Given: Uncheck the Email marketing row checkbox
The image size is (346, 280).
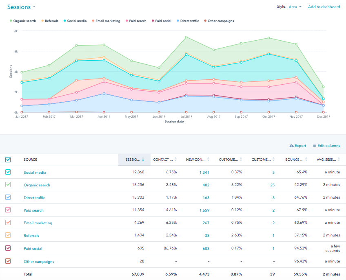Looking at the screenshot, I should click(x=8, y=222).
